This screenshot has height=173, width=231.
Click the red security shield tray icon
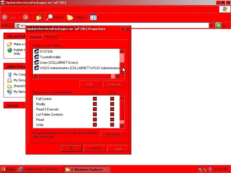210,169
